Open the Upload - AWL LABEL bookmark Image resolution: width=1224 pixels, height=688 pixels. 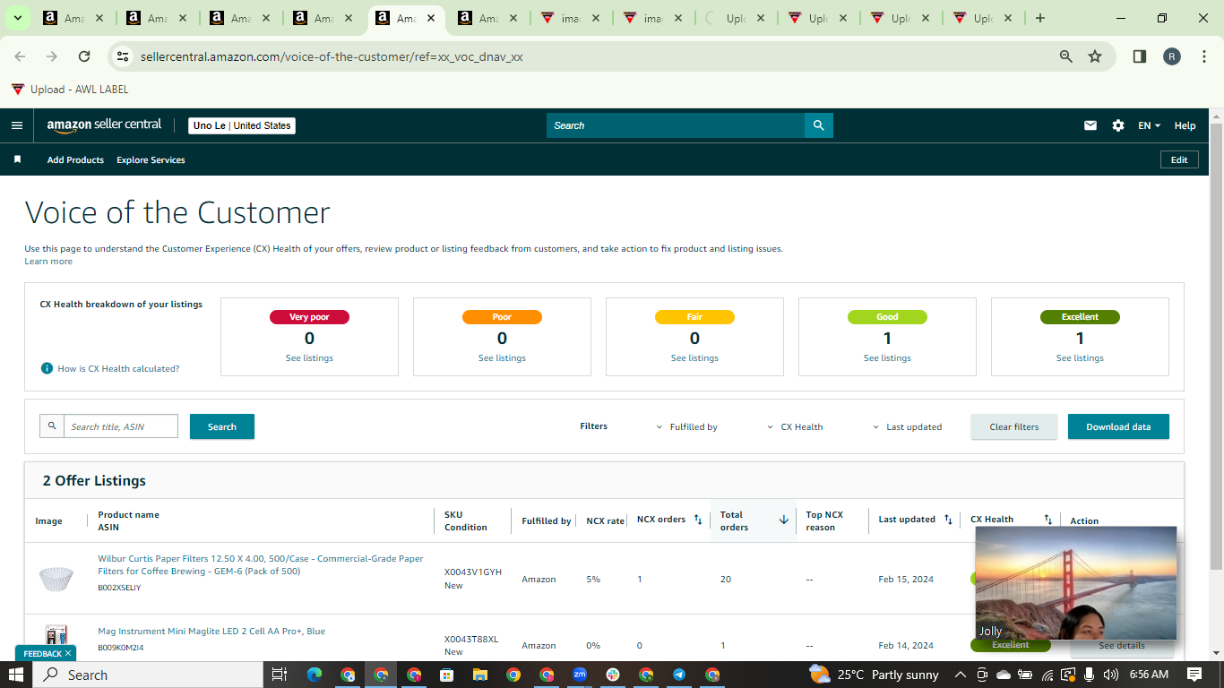pos(70,90)
